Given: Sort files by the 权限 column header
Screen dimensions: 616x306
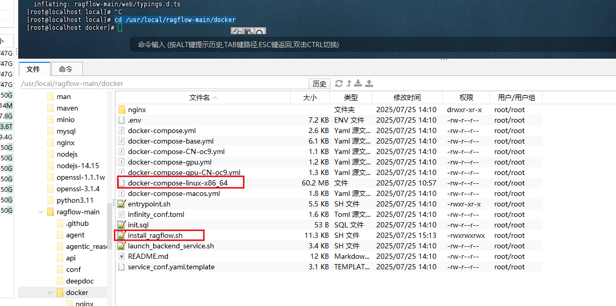Looking at the screenshot, I should point(466,97).
